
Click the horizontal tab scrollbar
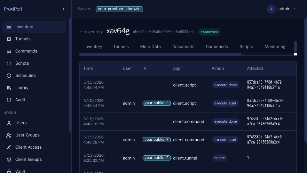pos(160,54)
